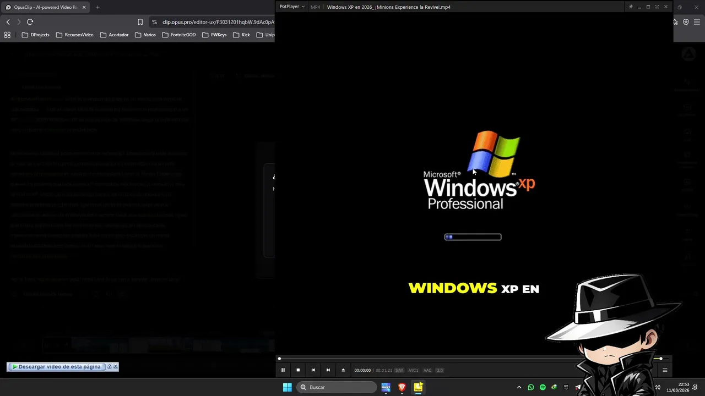Viewport: 705px width, 396px height.
Task: Open the Acortador bookmark folder
Action: click(x=115, y=35)
